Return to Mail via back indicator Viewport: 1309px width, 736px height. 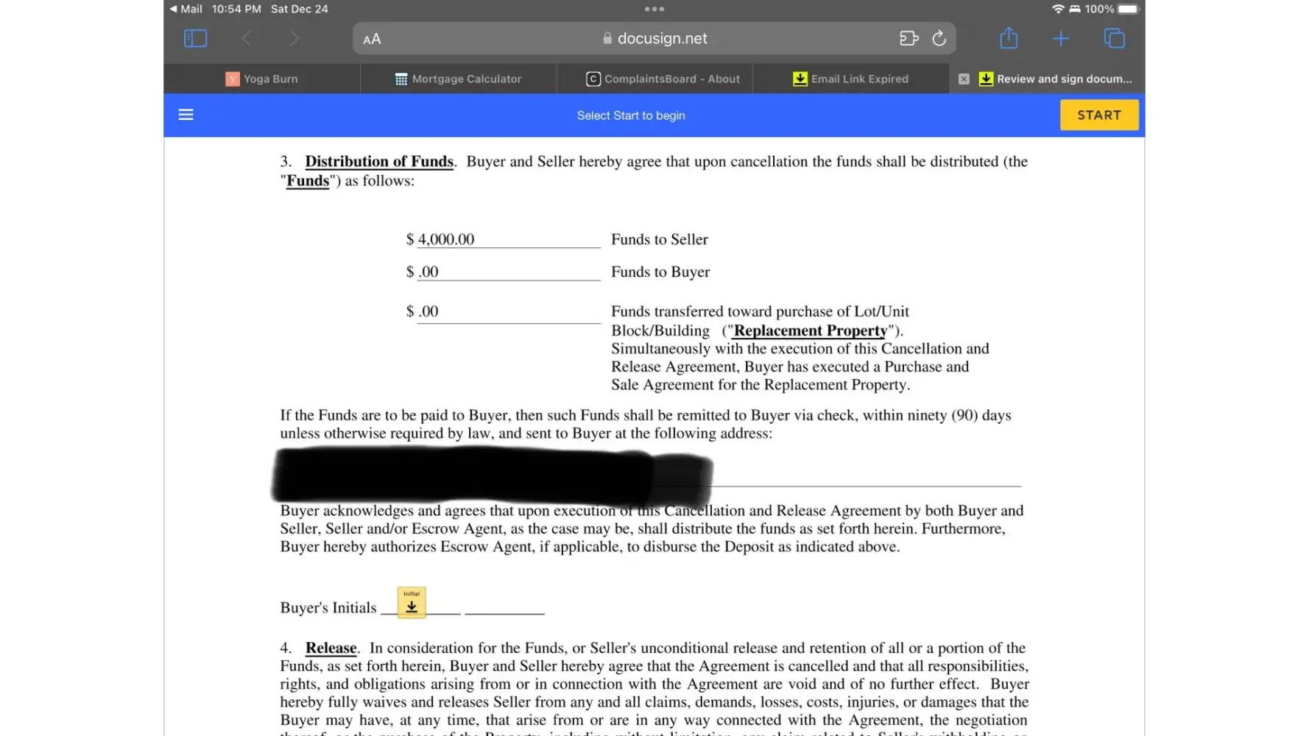[x=186, y=9]
